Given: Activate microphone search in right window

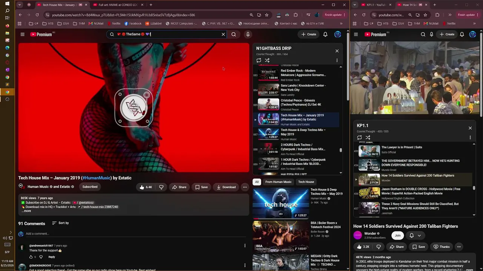Looking at the screenshot, I should tap(432, 34).
